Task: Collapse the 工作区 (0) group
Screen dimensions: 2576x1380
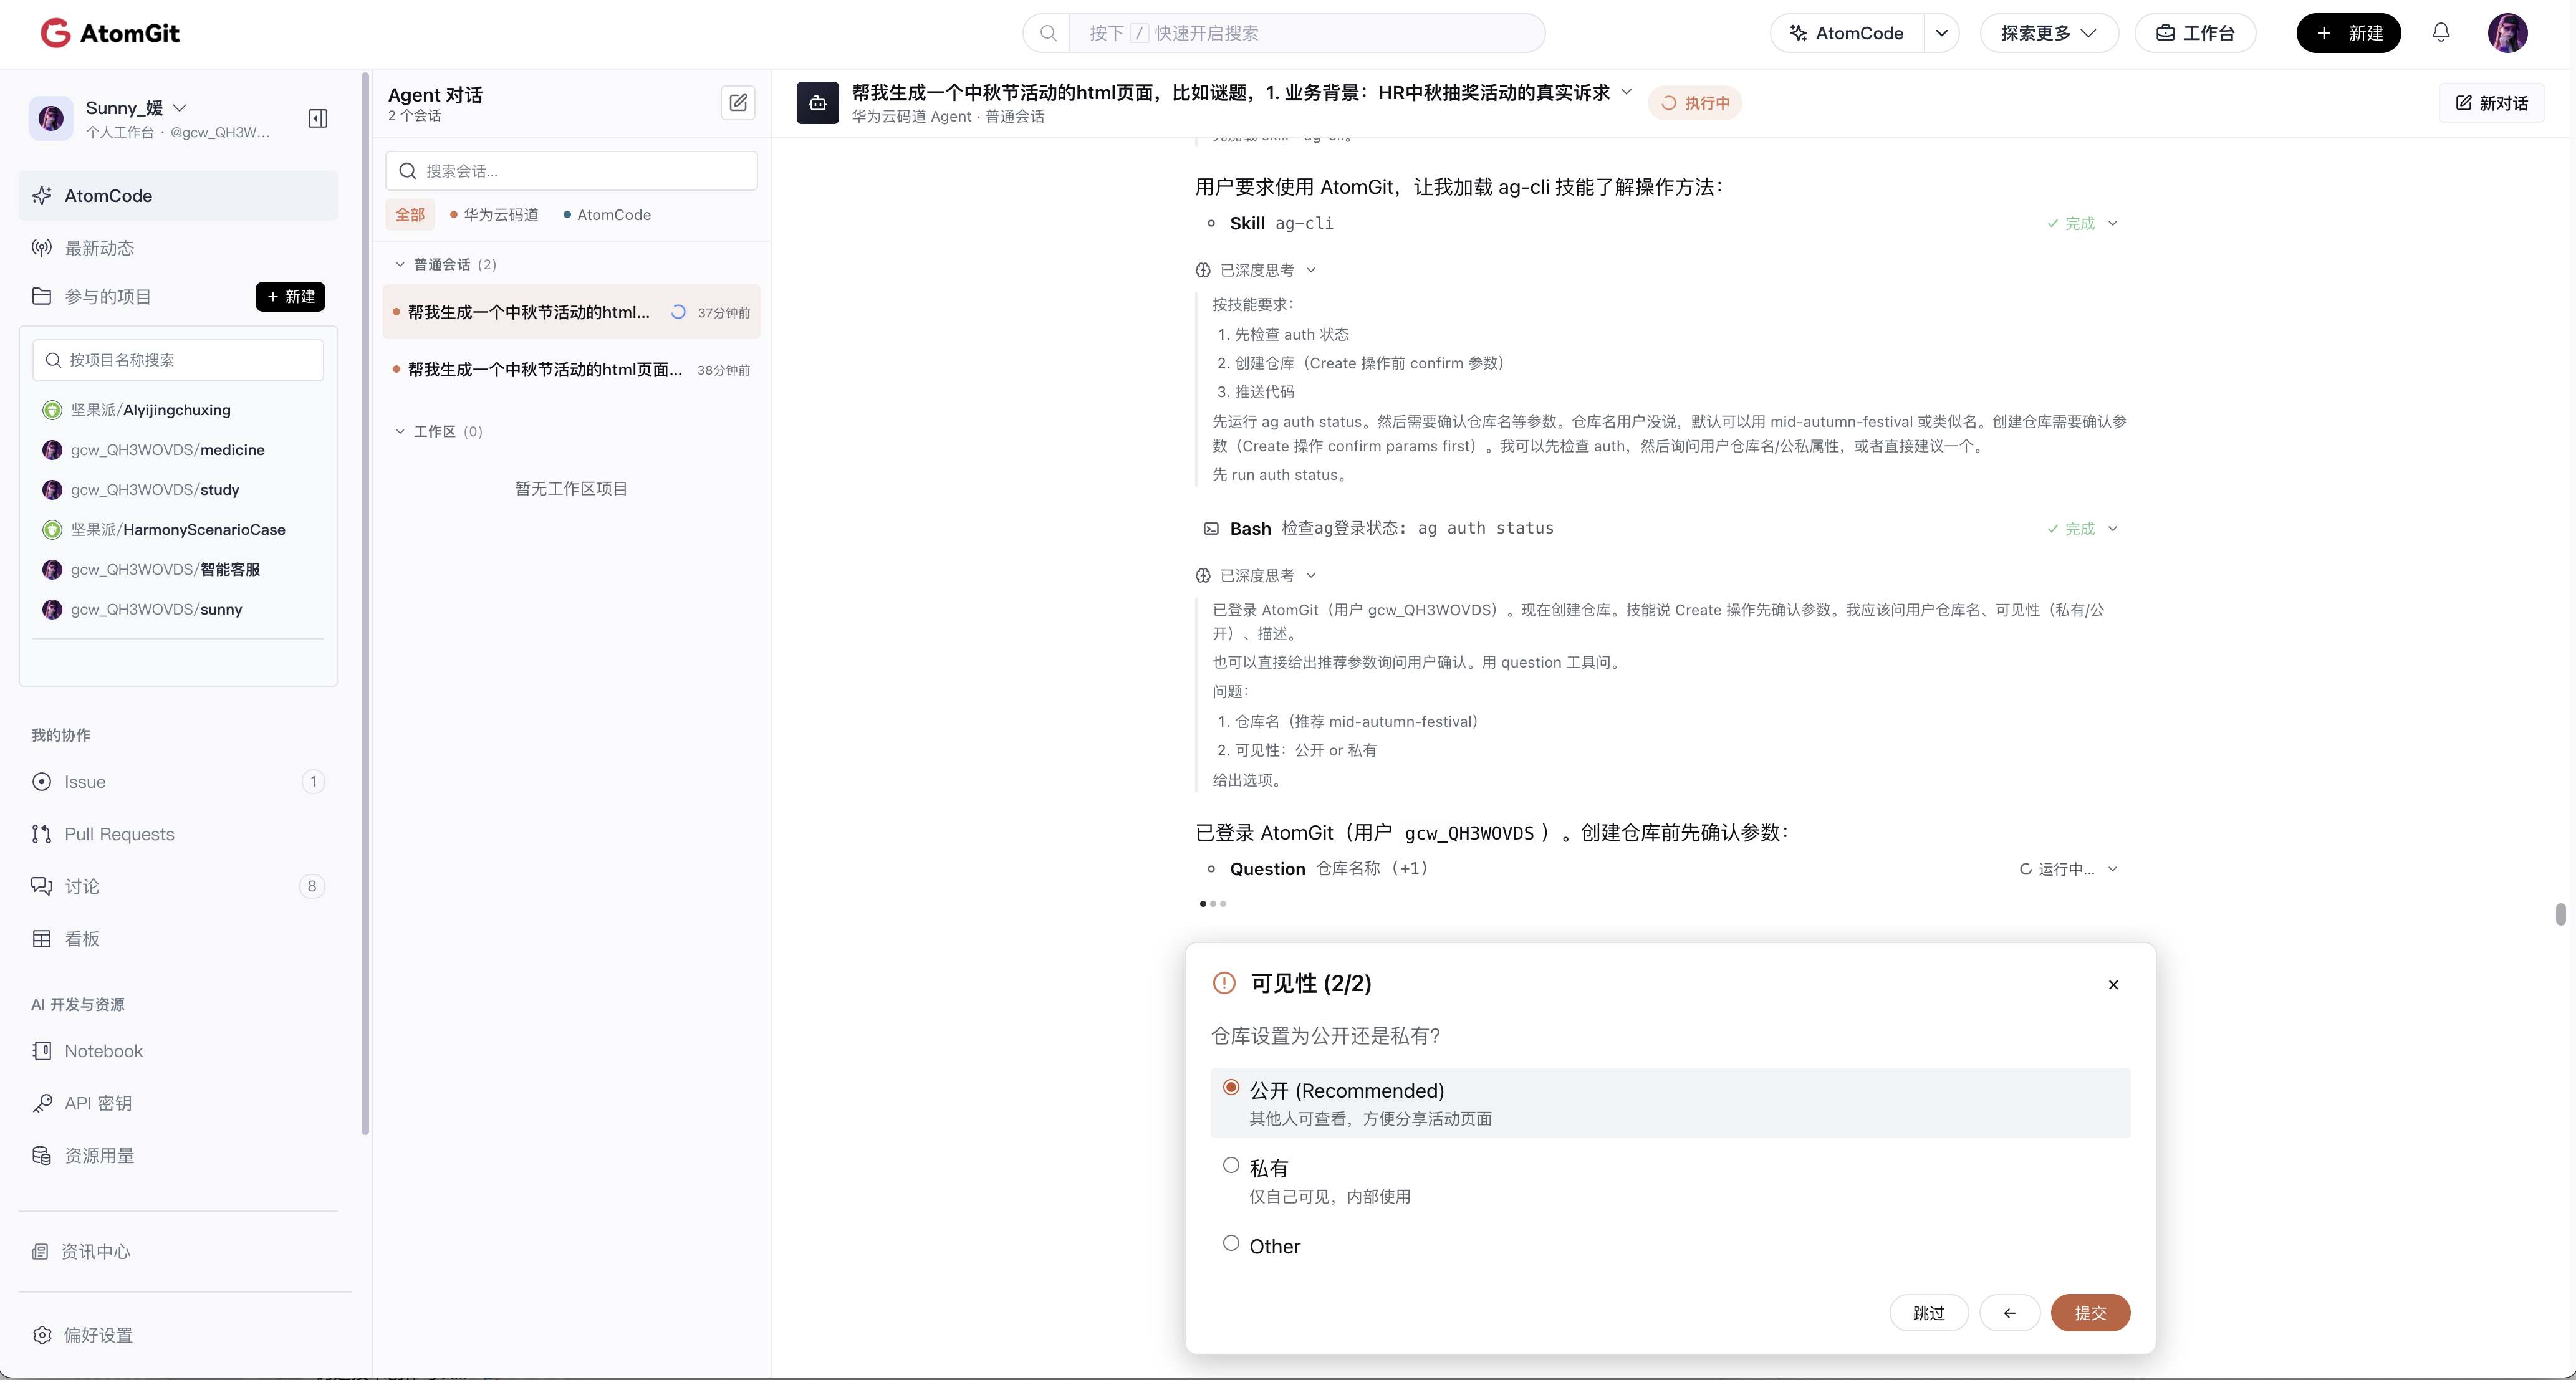Action: [x=400, y=431]
